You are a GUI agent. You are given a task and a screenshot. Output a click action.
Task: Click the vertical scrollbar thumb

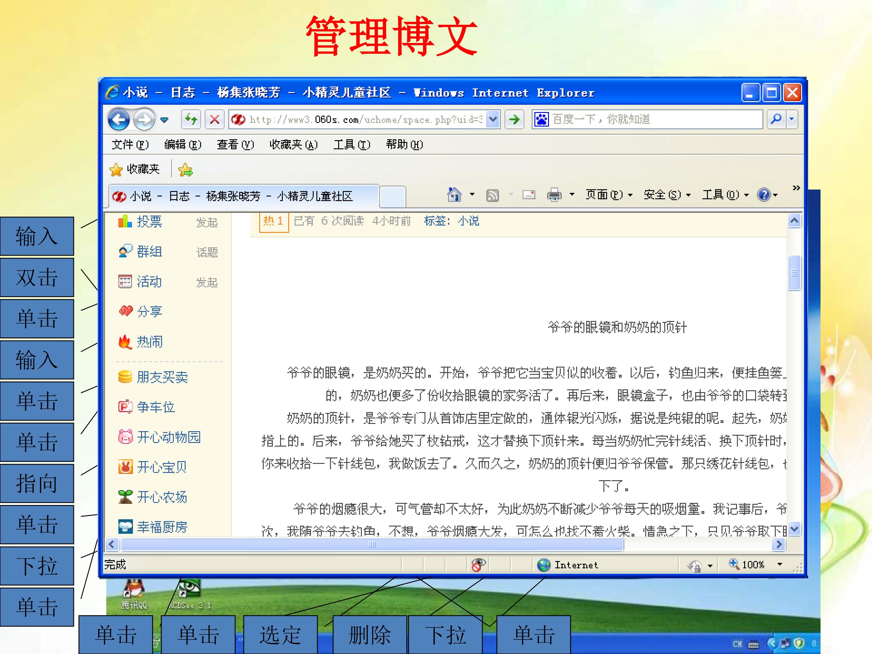(794, 273)
